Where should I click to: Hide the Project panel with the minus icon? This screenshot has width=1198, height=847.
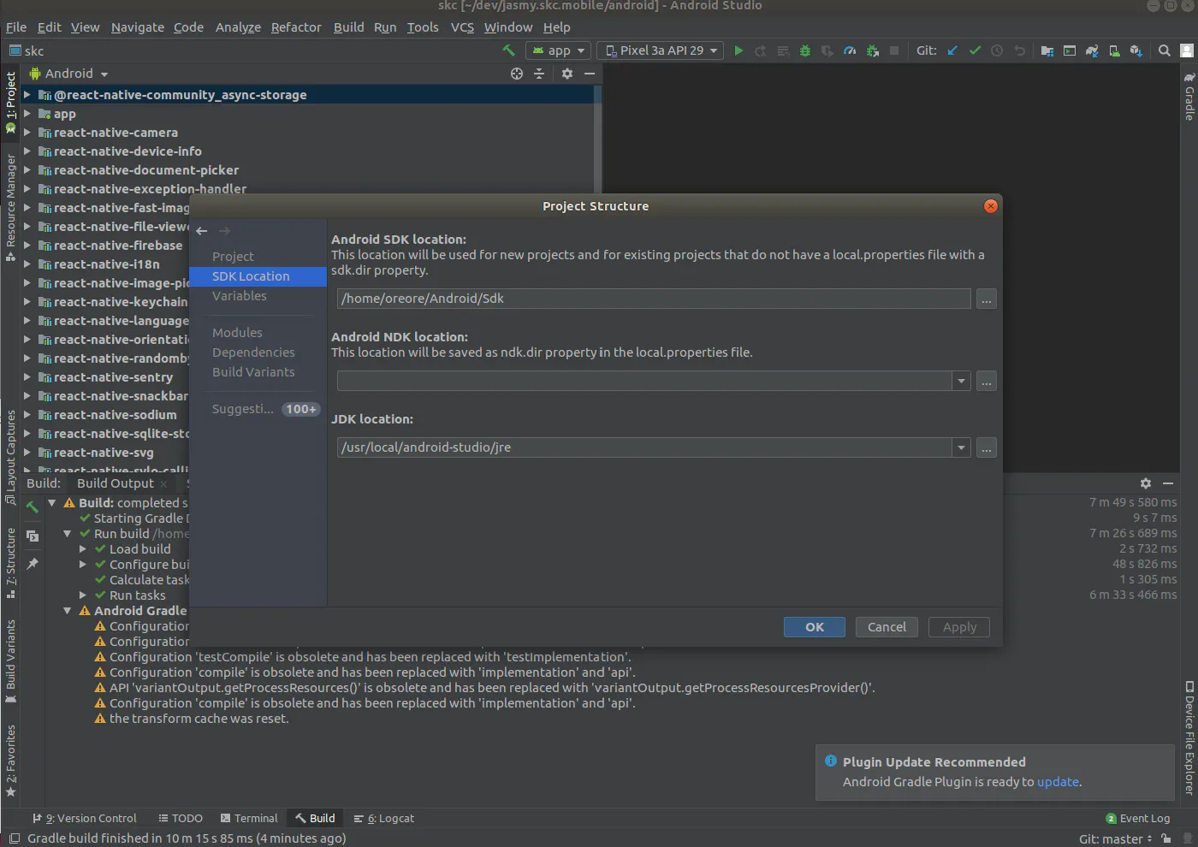590,74
